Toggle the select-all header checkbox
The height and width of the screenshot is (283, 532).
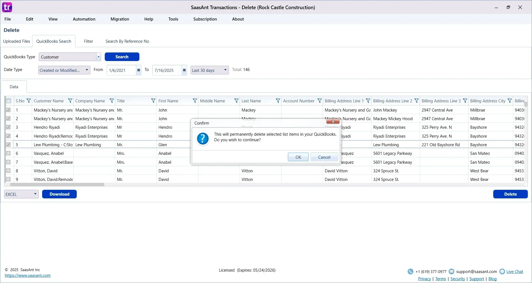point(9,101)
